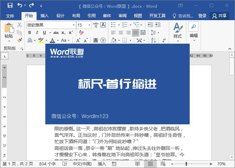
Task: Toggle strikethrough abc formatting
Action: (56, 33)
